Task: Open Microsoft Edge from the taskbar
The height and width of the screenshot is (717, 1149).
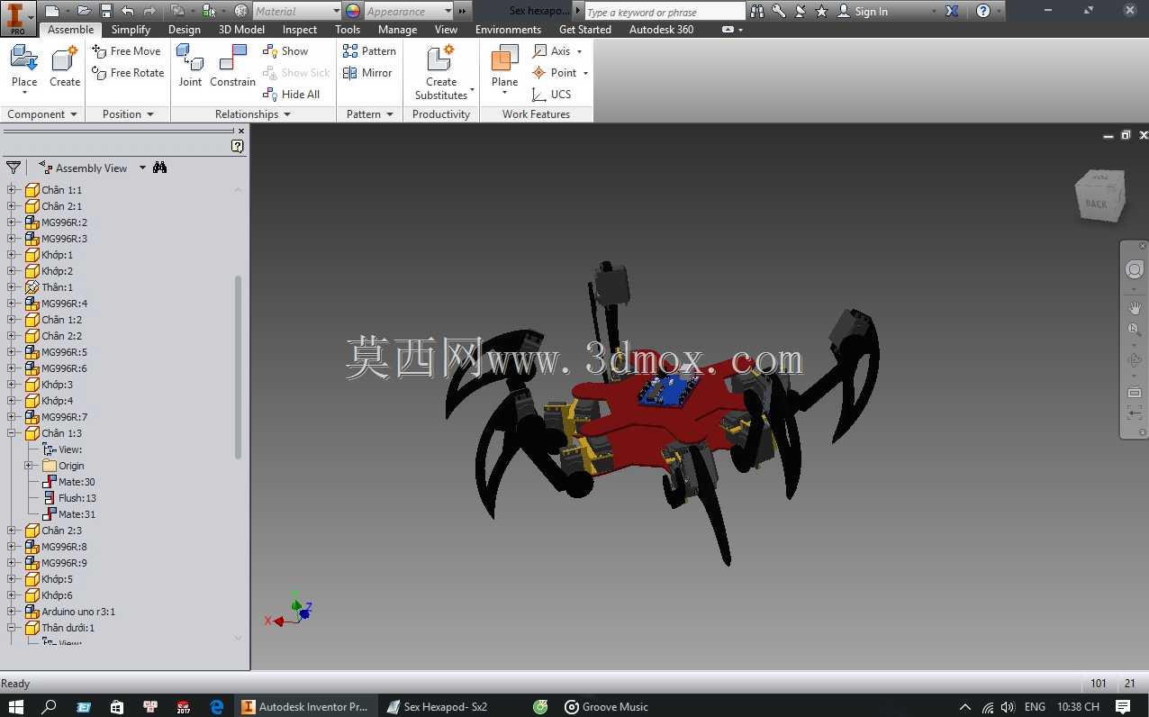Action: click(x=217, y=707)
